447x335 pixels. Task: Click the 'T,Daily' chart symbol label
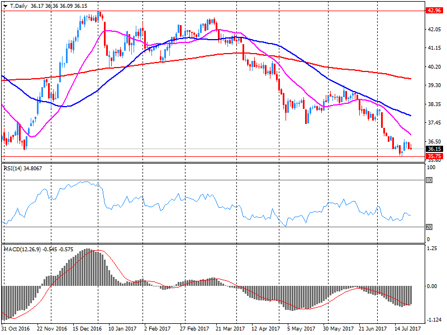pyautogui.click(x=18, y=6)
